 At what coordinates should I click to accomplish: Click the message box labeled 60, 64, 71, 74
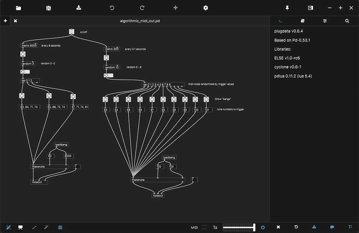(29, 106)
